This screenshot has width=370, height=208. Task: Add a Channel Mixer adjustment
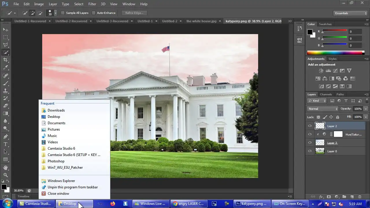pyautogui.click(x=345, y=78)
